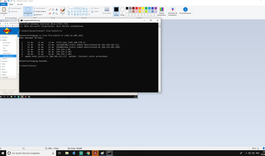Select the red color swatch
Image resolution: width=265 pixels, height=156 pixels.
137,8
